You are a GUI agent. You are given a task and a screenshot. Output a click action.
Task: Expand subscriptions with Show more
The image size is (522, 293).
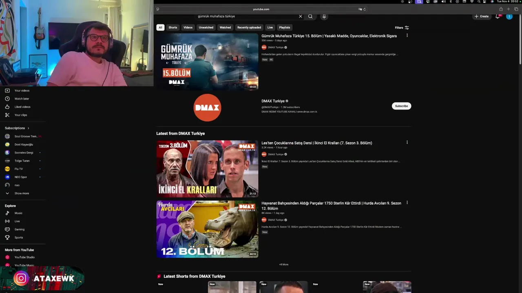[22, 193]
